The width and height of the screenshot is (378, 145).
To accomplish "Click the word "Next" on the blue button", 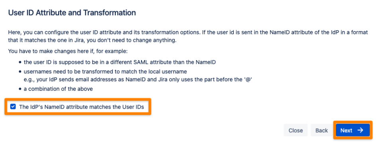I will tap(347, 130).
